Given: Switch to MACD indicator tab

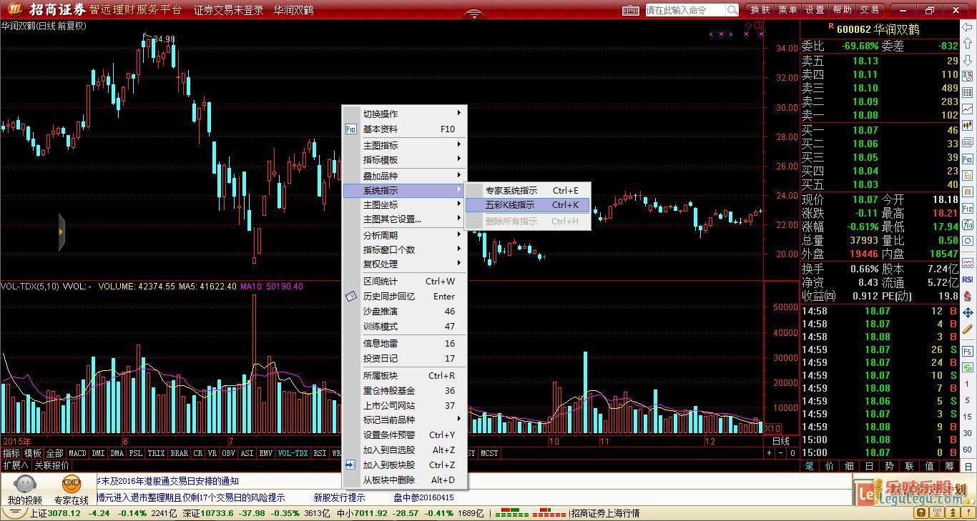Looking at the screenshot, I should 77,453.
